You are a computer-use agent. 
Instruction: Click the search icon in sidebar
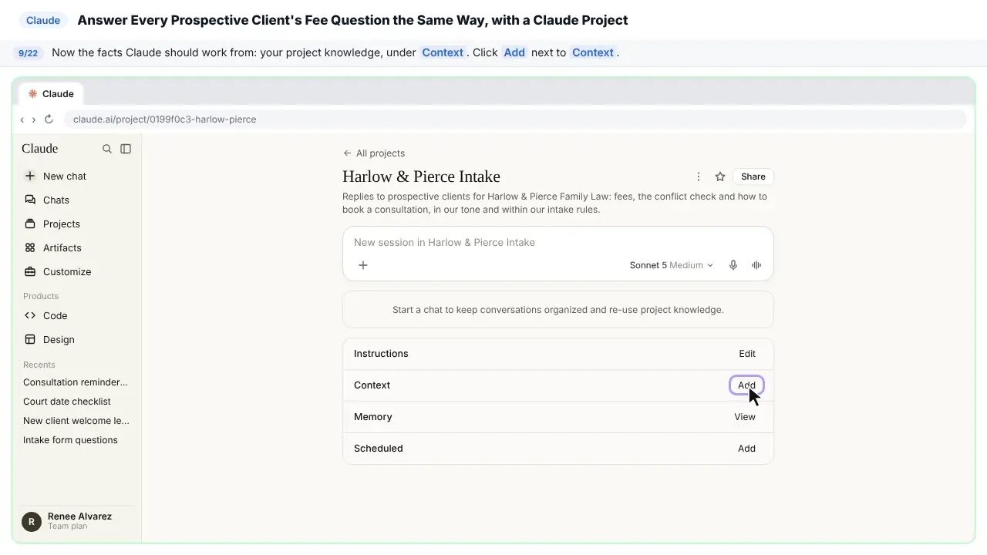tap(107, 149)
